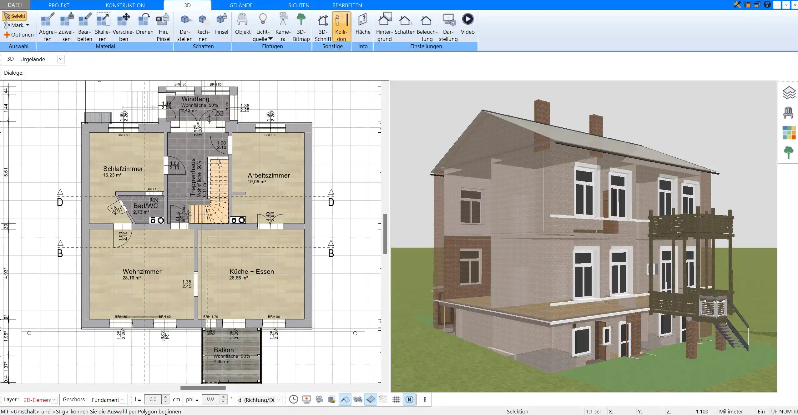798x415 pixels.
Task: Open the furniture catalog chair icon
Action: click(788, 113)
